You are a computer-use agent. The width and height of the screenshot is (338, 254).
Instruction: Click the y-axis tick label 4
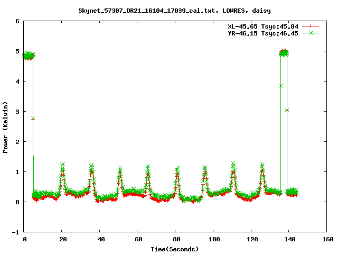17,82
